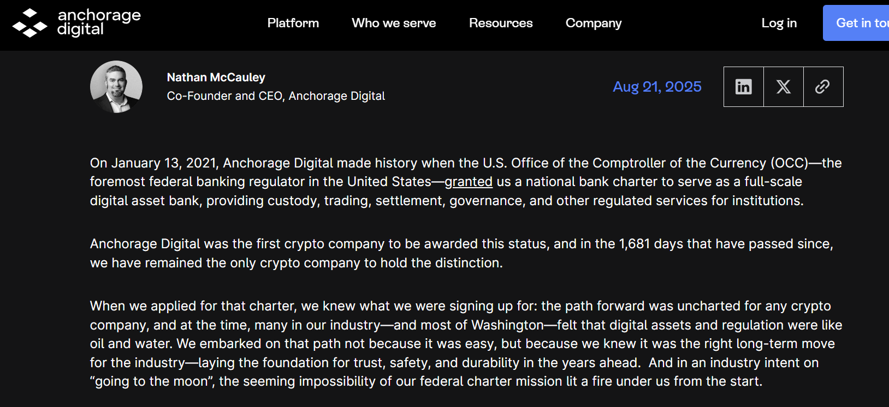
Task: Share article on LinkedIn
Action: [744, 87]
